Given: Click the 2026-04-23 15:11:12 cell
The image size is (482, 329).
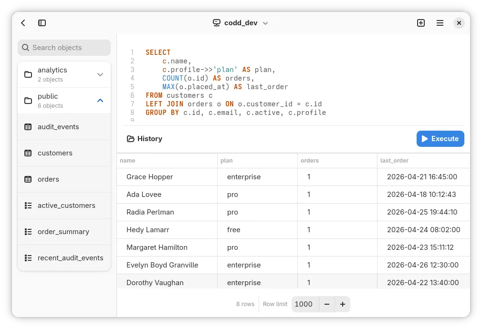Looking at the screenshot, I should click(x=424, y=247).
